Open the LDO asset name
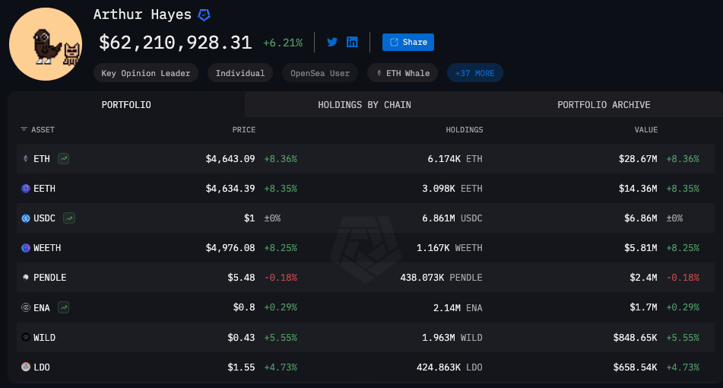This screenshot has height=388, width=723. pyautogui.click(x=42, y=367)
